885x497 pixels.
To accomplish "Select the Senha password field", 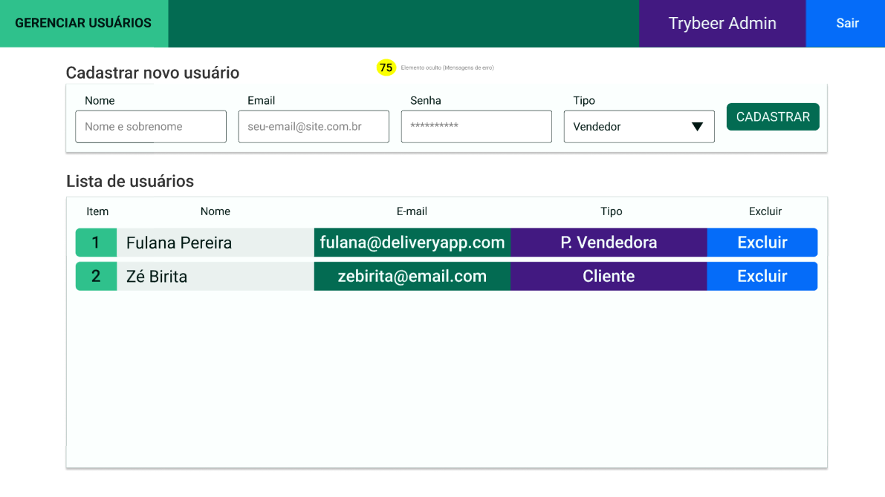I will (x=476, y=127).
